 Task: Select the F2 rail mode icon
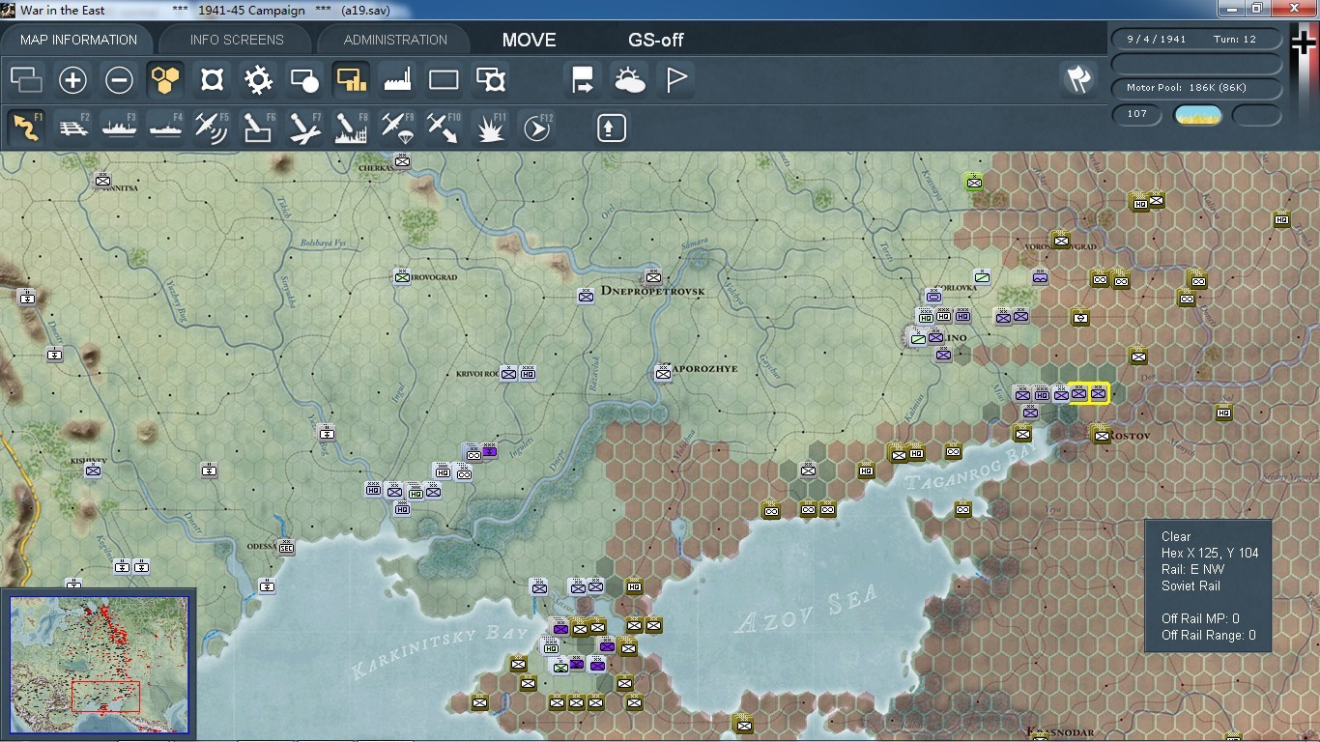point(72,128)
